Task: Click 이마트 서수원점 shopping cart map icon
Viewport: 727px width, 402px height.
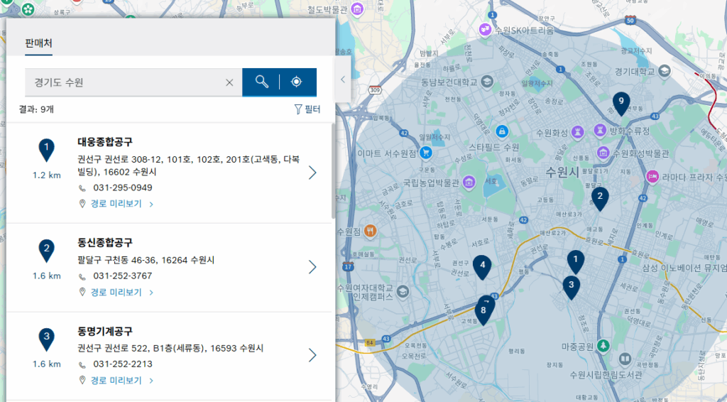Action: 425,153
